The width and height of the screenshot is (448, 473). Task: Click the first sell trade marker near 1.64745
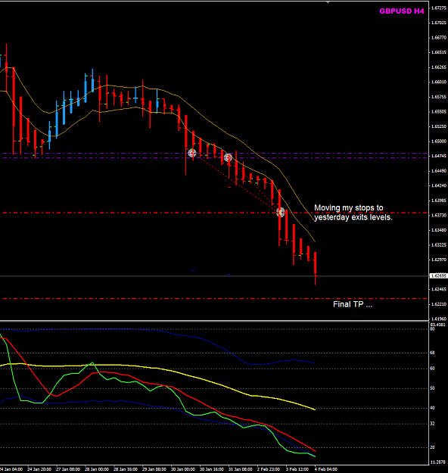pyautogui.click(x=192, y=153)
